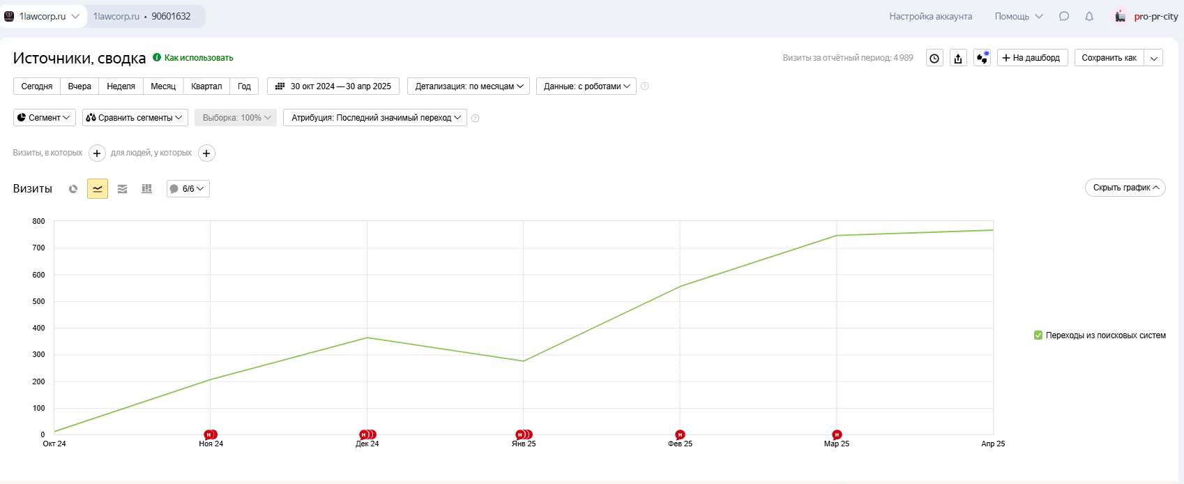Image resolution: width=1184 pixels, height=484 pixels.
Task: Switch chart to pie chart view
Action: pyautogui.click(x=73, y=189)
